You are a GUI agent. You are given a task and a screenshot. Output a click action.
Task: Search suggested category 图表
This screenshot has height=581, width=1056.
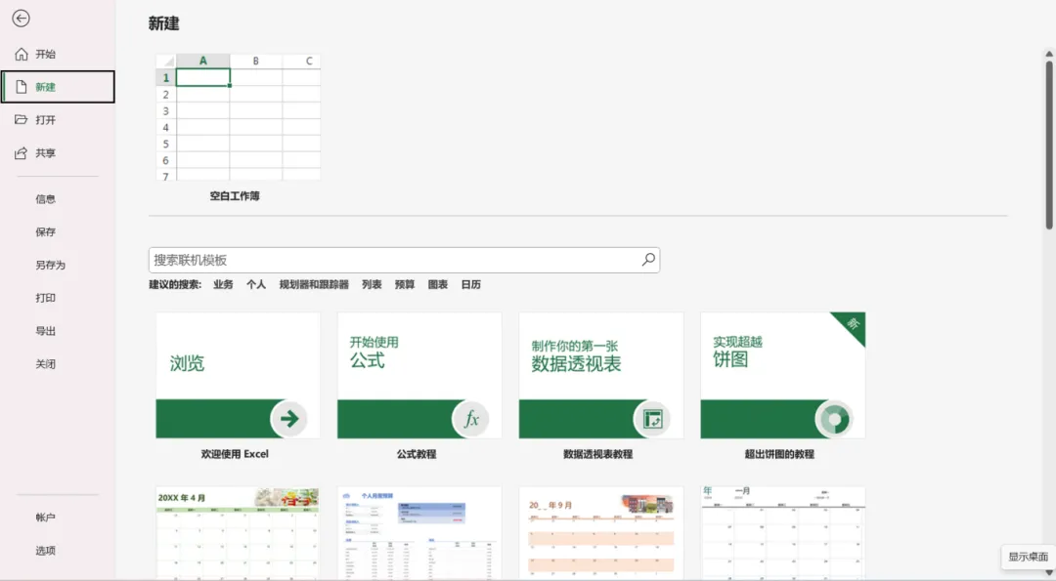pyautogui.click(x=438, y=284)
